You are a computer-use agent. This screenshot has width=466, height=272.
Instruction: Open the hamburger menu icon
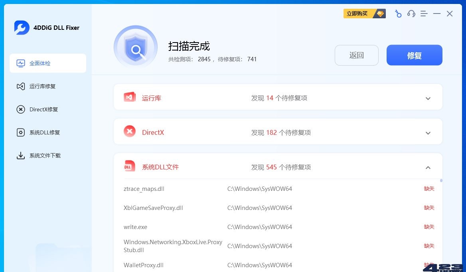pos(424,14)
